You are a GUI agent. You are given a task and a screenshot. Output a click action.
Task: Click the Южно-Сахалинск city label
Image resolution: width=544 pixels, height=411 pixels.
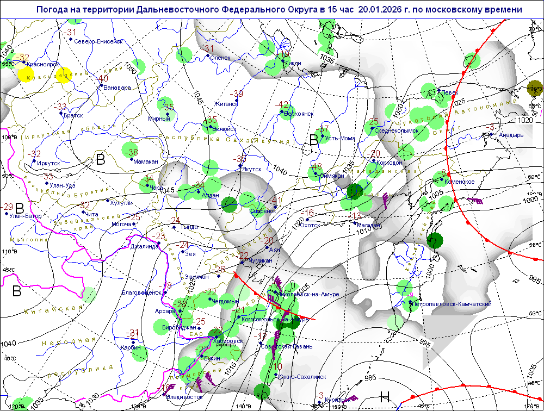click(x=302, y=377)
